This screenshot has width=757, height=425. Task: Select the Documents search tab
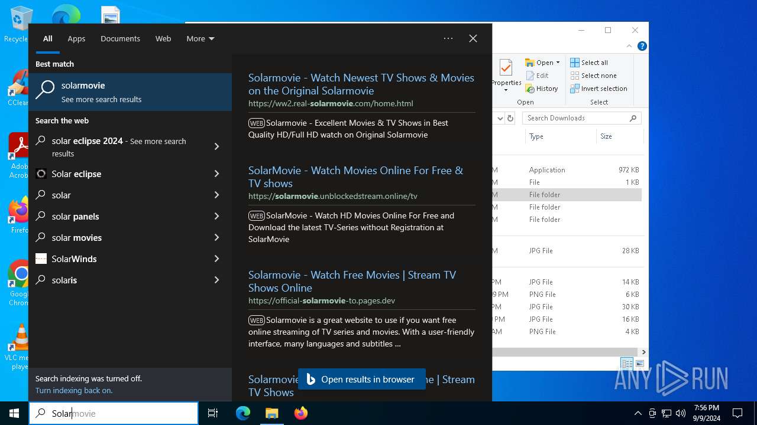120,38
